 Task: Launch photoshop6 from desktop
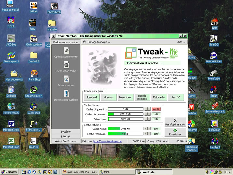(x=54, y=8)
